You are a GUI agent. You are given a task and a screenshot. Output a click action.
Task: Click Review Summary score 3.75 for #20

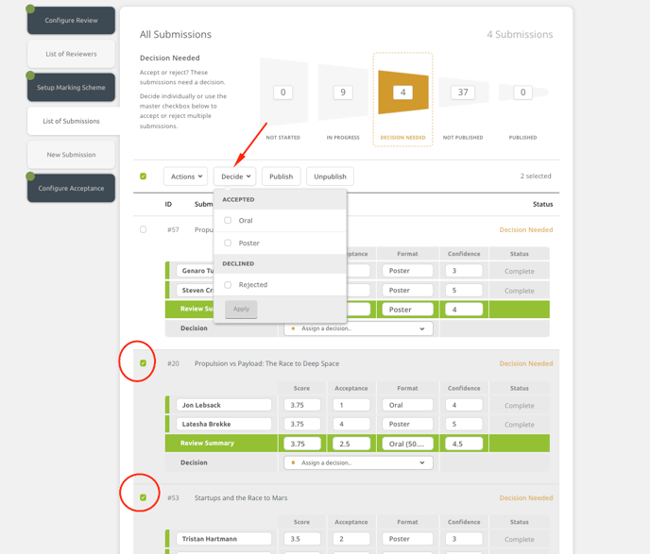301,444
